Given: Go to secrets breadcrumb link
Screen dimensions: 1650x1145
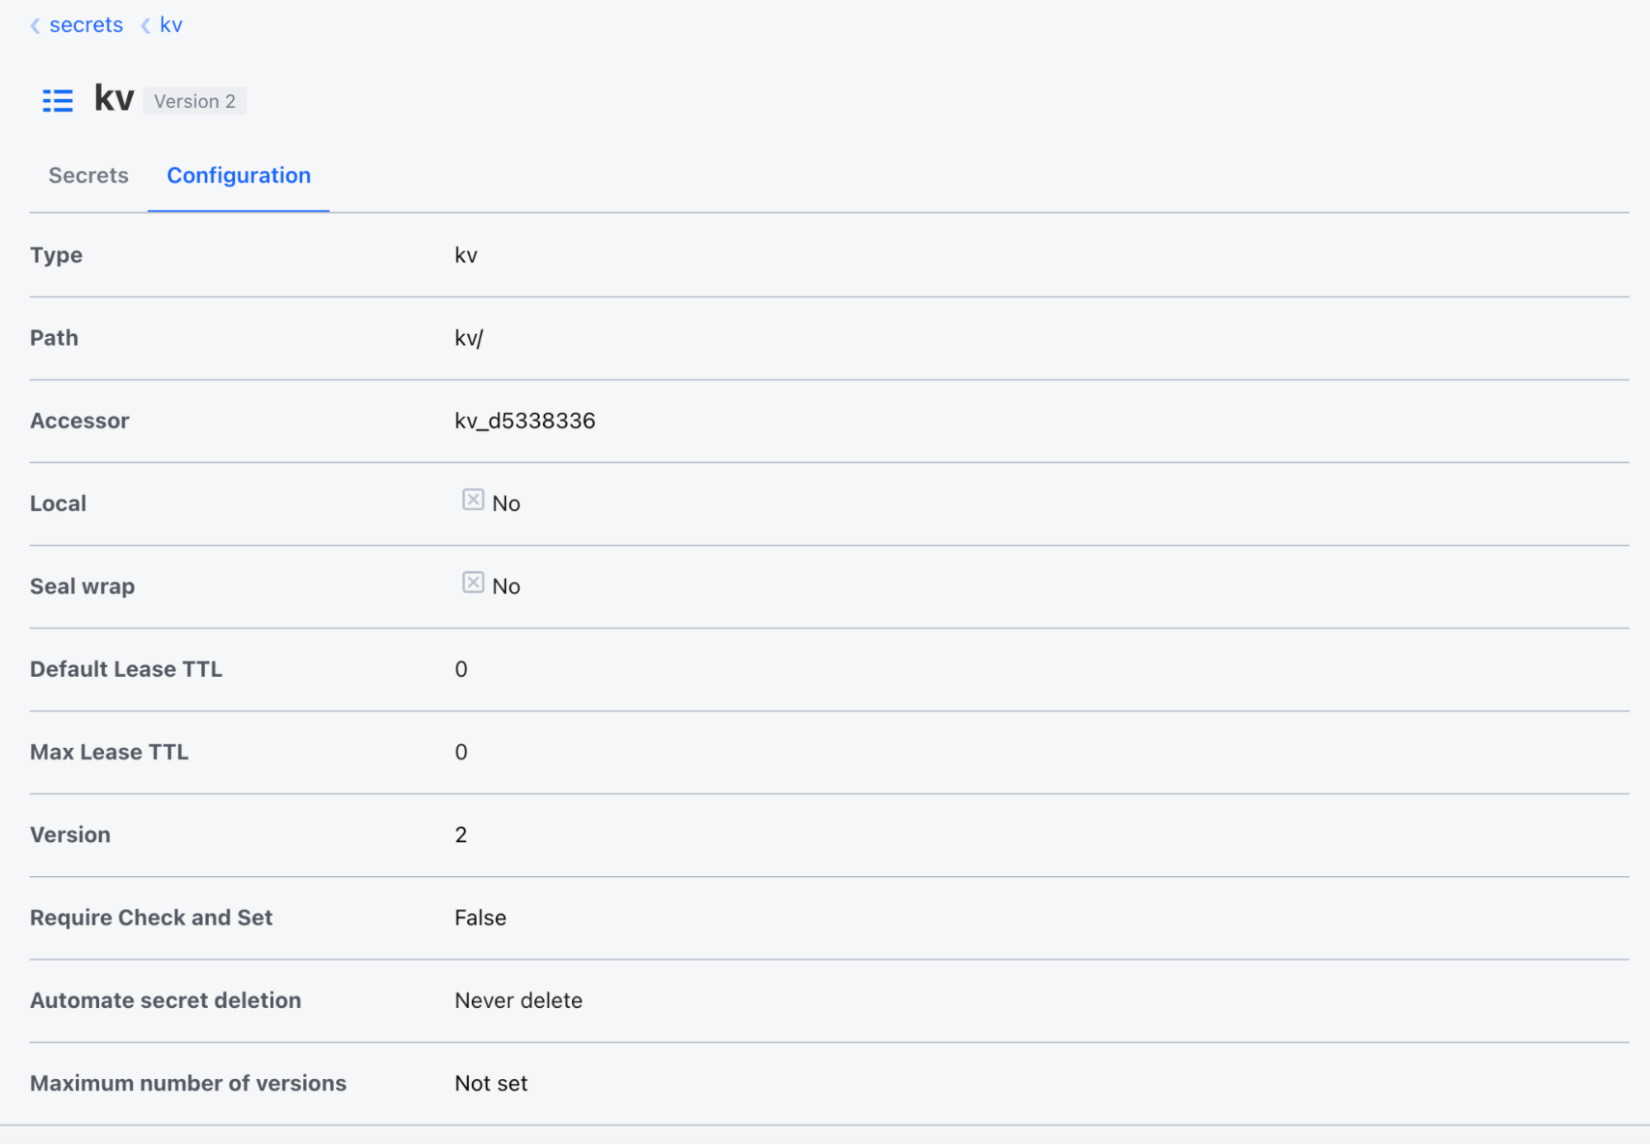Looking at the screenshot, I should coord(86,25).
